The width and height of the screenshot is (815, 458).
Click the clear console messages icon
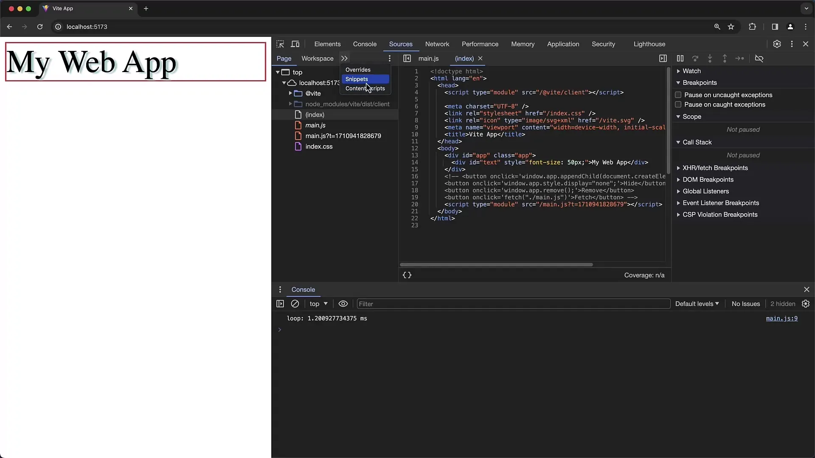295,304
